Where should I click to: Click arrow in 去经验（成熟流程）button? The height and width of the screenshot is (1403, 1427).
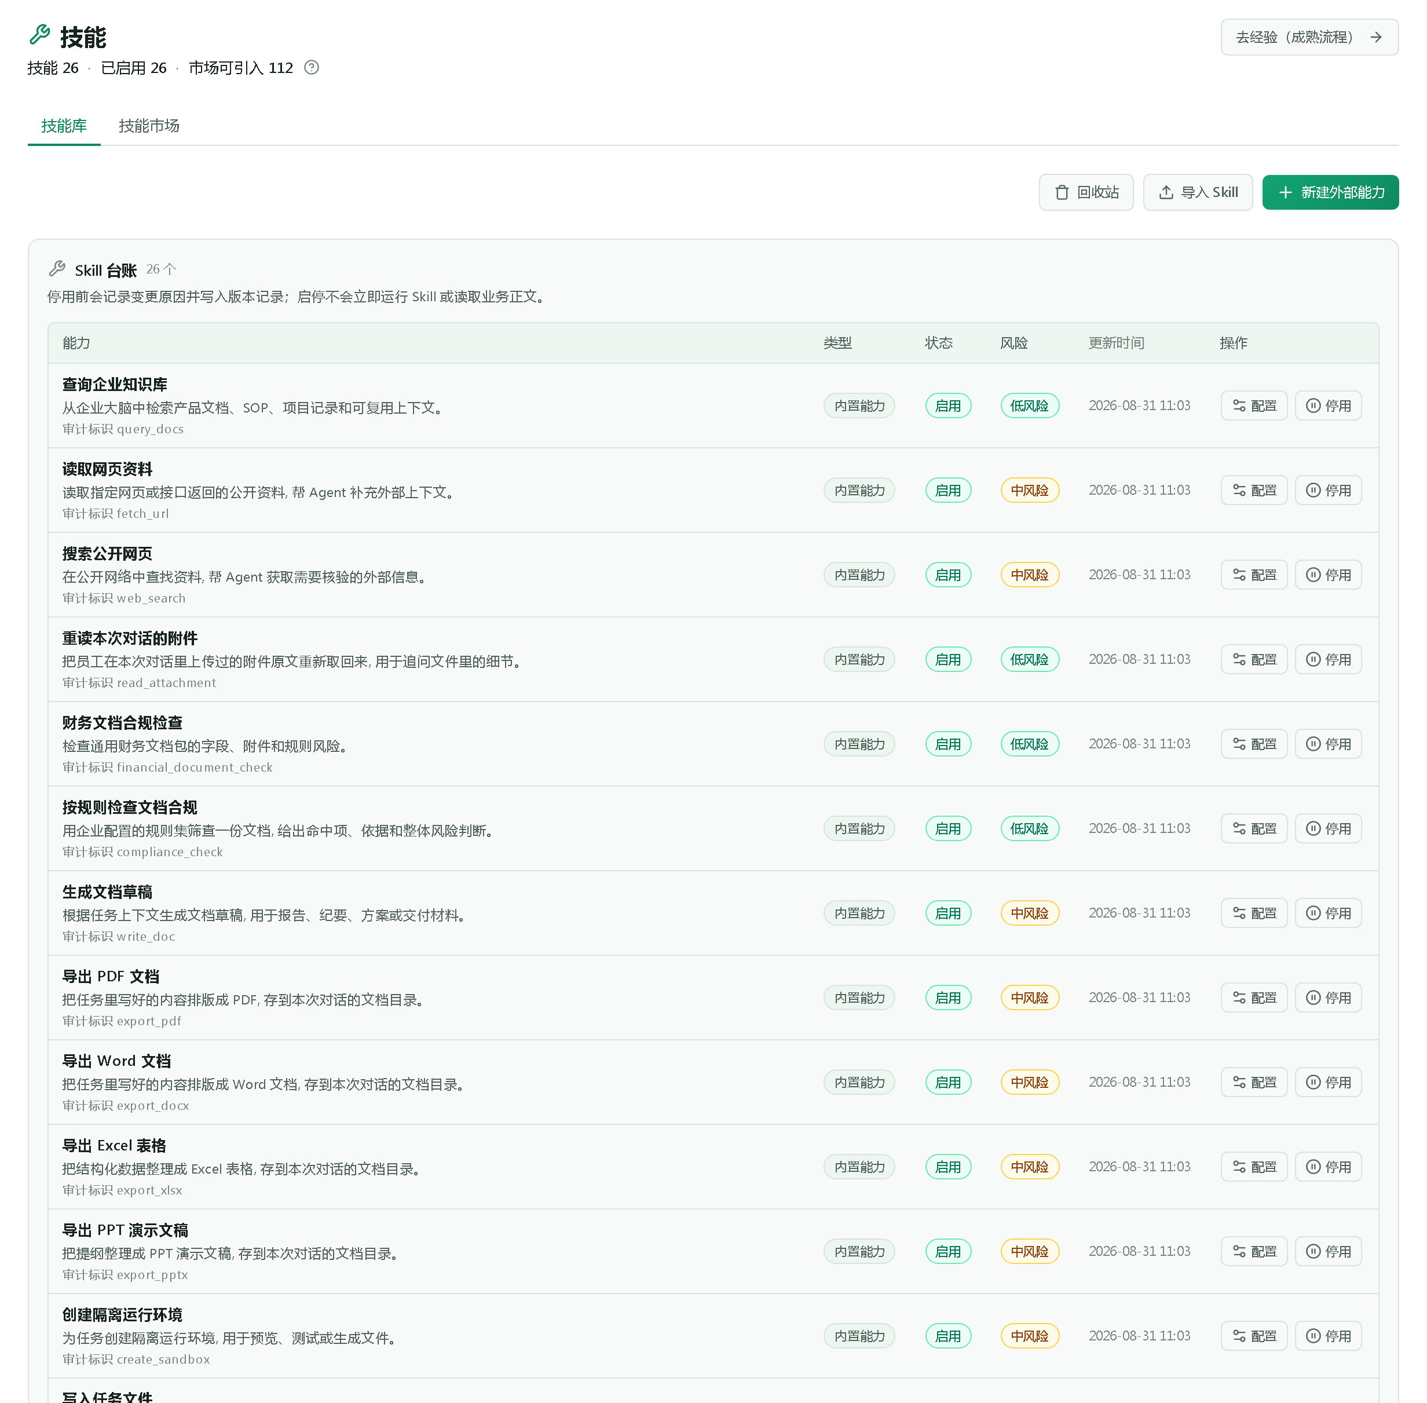coord(1375,38)
